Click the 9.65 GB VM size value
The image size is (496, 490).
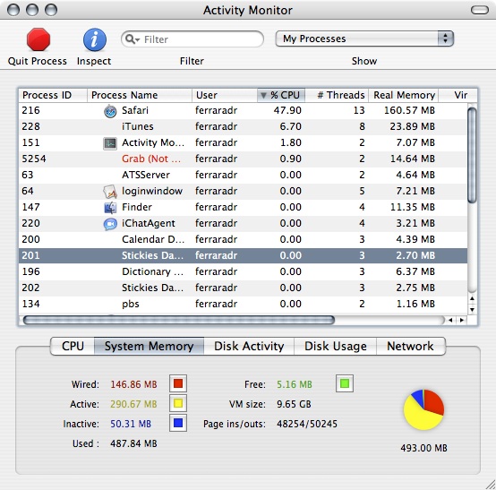pos(294,404)
